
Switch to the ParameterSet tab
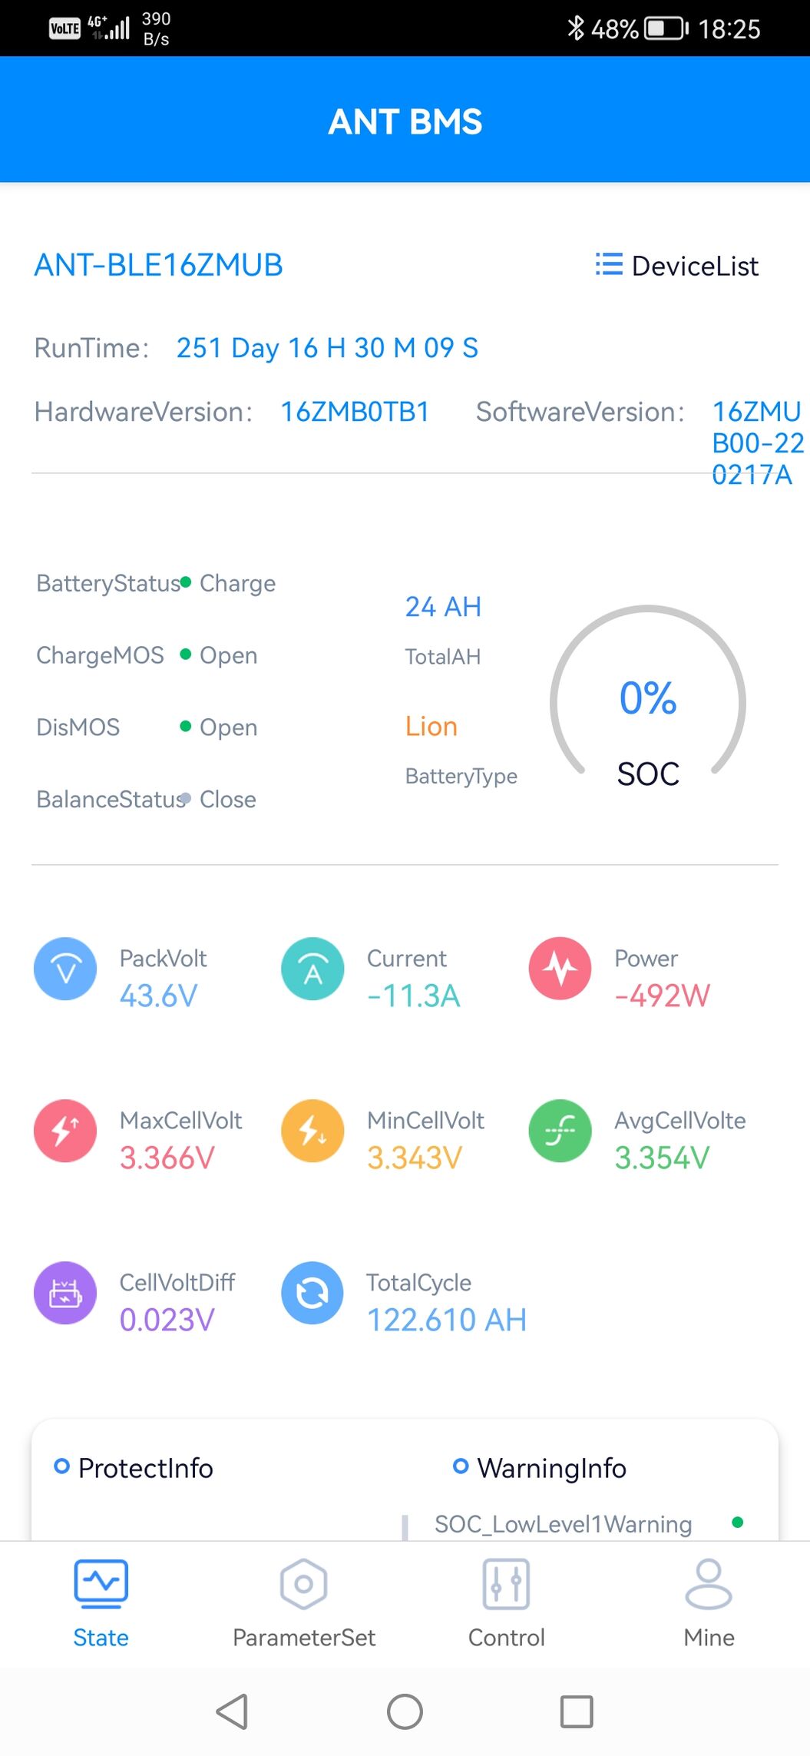[x=304, y=1604]
